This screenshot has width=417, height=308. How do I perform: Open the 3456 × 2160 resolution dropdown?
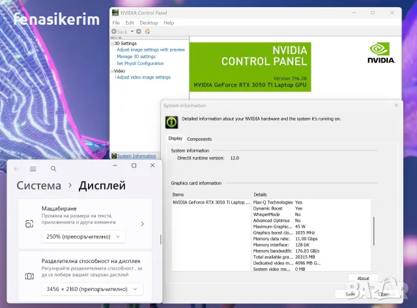[x=93, y=289]
